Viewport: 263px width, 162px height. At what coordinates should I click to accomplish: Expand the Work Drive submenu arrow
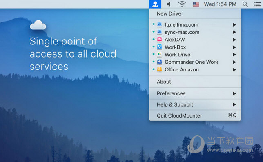[x=234, y=55]
